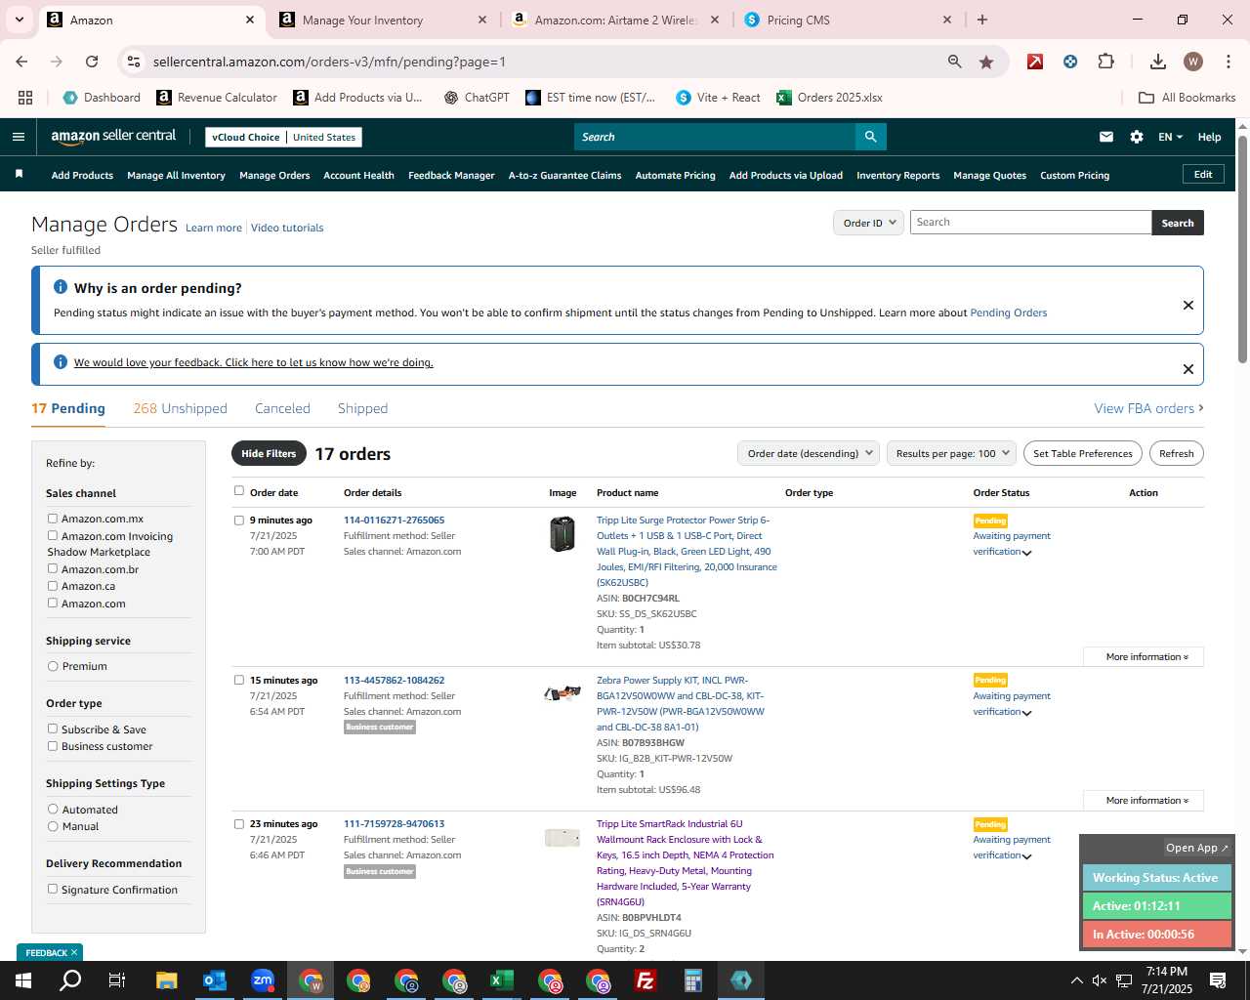The height and width of the screenshot is (1000, 1250).
Task: Open the Results per page dropdown
Action: click(952, 453)
